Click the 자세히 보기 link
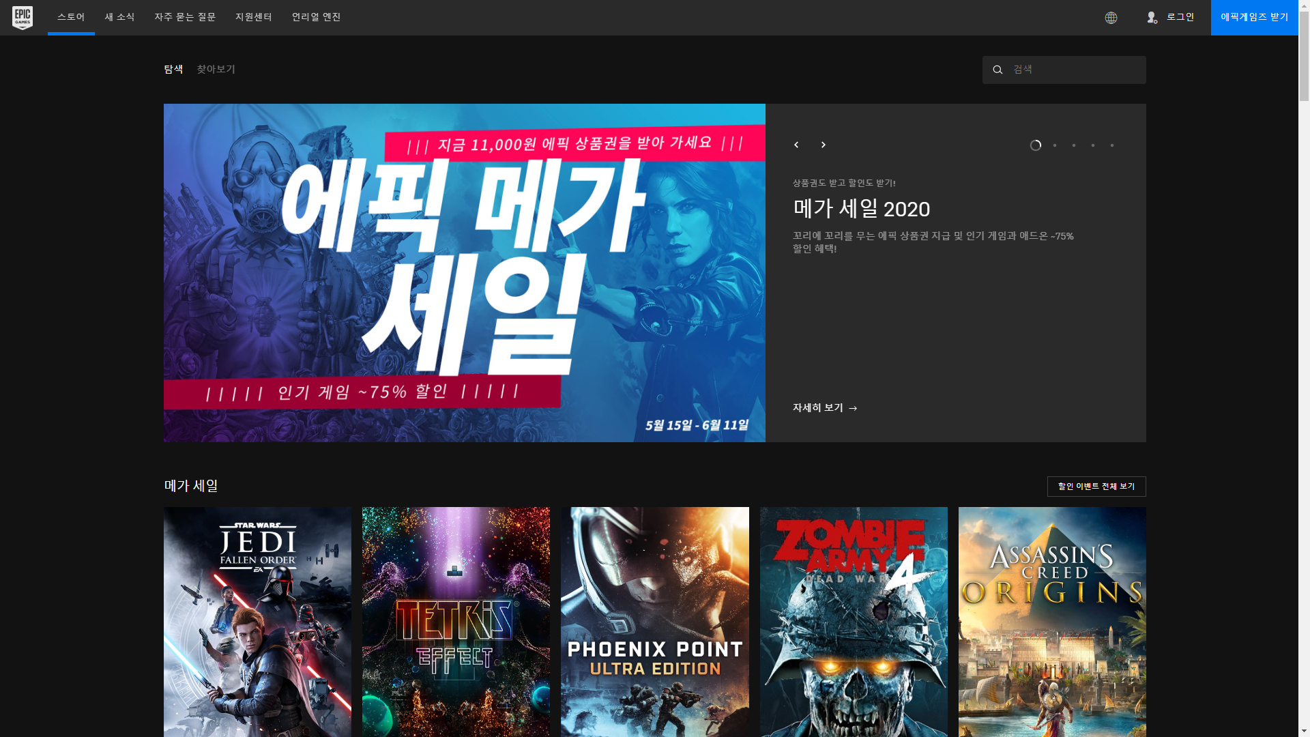The height and width of the screenshot is (737, 1310). point(825,407)
